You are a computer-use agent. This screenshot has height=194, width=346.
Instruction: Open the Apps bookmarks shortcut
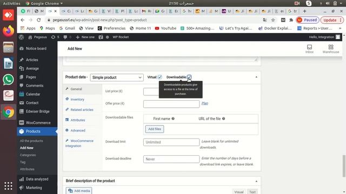28,28
